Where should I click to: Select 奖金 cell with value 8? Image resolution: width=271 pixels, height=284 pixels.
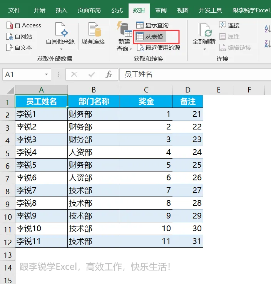[x=146, y=203]
